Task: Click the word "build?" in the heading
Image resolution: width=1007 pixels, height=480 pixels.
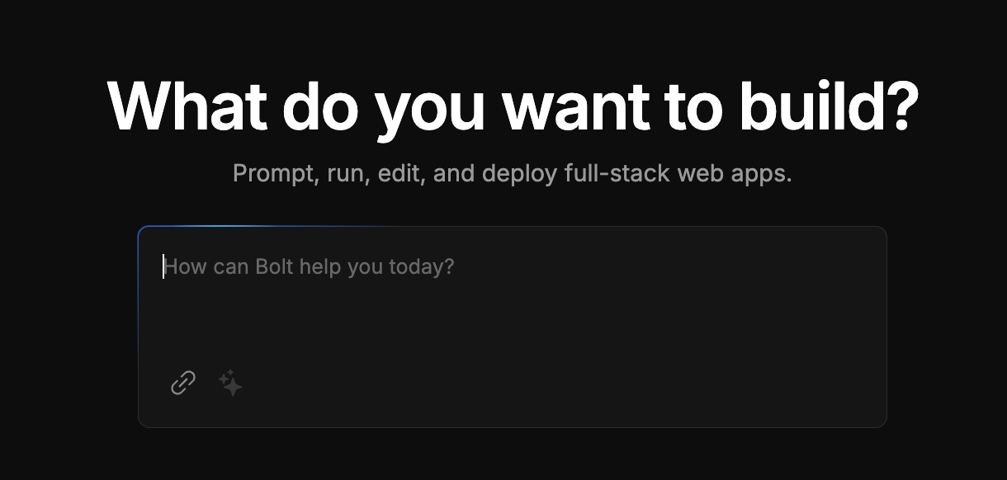Action: click(828, 106)
